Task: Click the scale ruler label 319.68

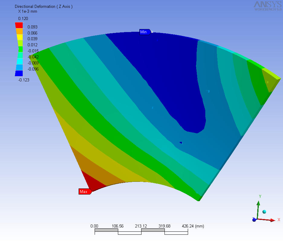Action: coord(164,226)
